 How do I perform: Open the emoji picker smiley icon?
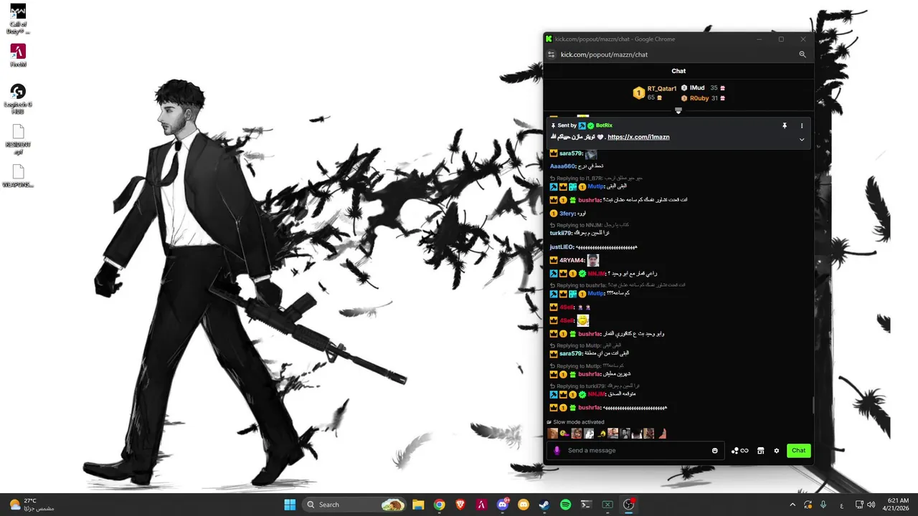tap(715, 451)
